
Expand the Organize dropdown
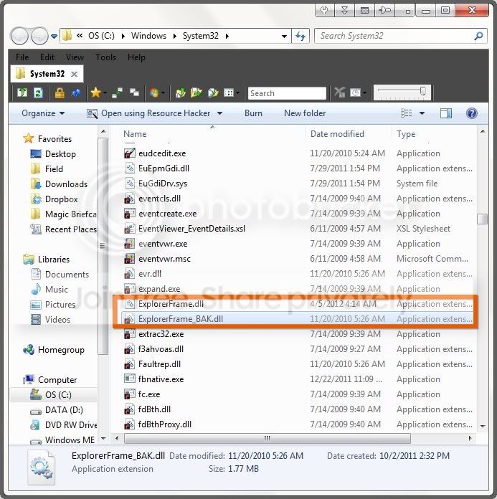pos(43,113)
